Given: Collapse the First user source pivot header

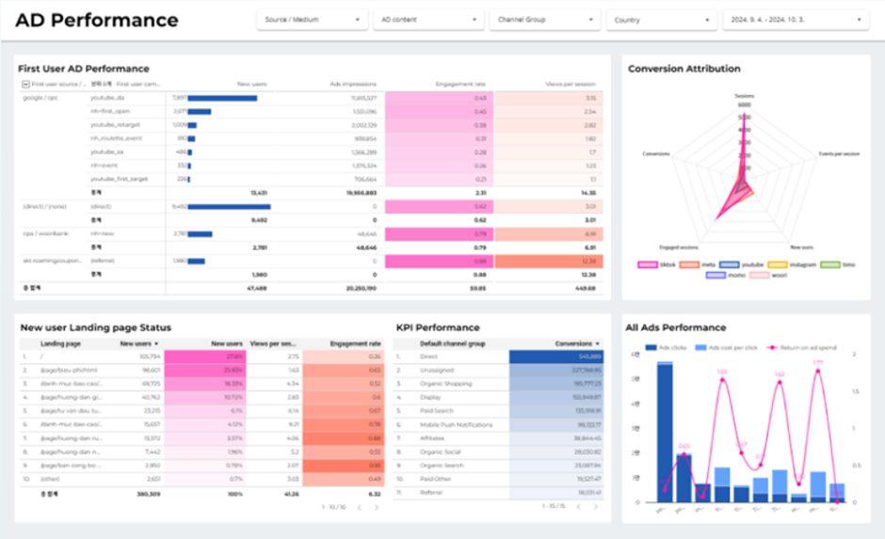Looking at the screenshot, I should [25, 84].
